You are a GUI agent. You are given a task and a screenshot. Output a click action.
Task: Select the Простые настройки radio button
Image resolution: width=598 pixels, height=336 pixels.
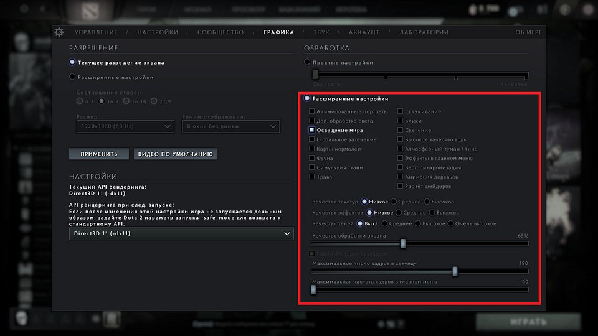pyautogui.click(x=307, y=63)
